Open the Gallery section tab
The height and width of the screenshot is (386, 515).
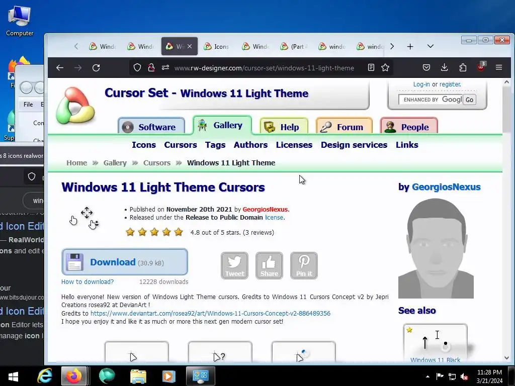coord(222,125)
